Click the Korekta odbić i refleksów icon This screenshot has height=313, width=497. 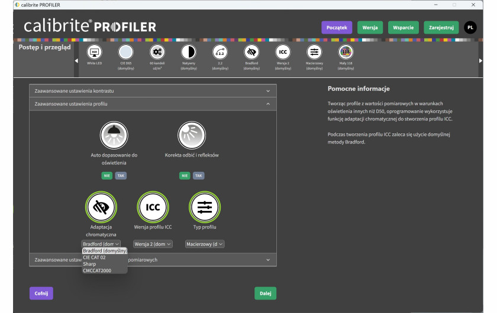pos(192,135)
